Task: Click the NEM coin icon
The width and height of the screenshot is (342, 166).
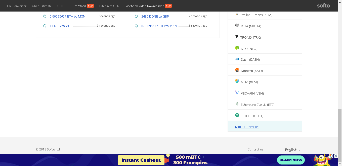Action: [x=237, y=81]
